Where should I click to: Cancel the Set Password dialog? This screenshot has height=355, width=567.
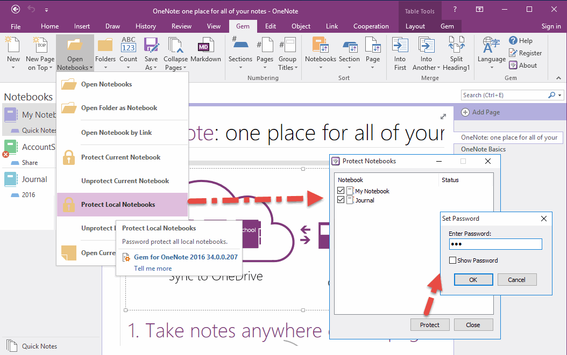(517, 279)
